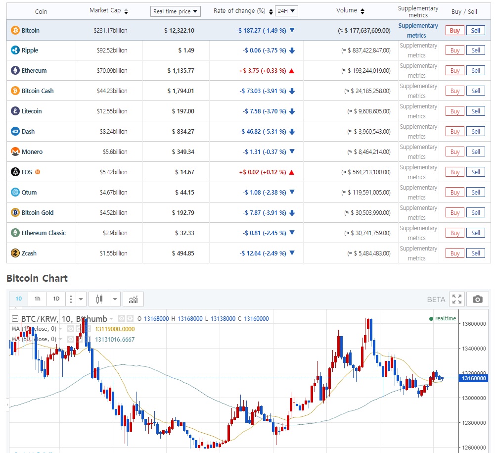Expand more time intervals dropdown

[x=81, y=299]
